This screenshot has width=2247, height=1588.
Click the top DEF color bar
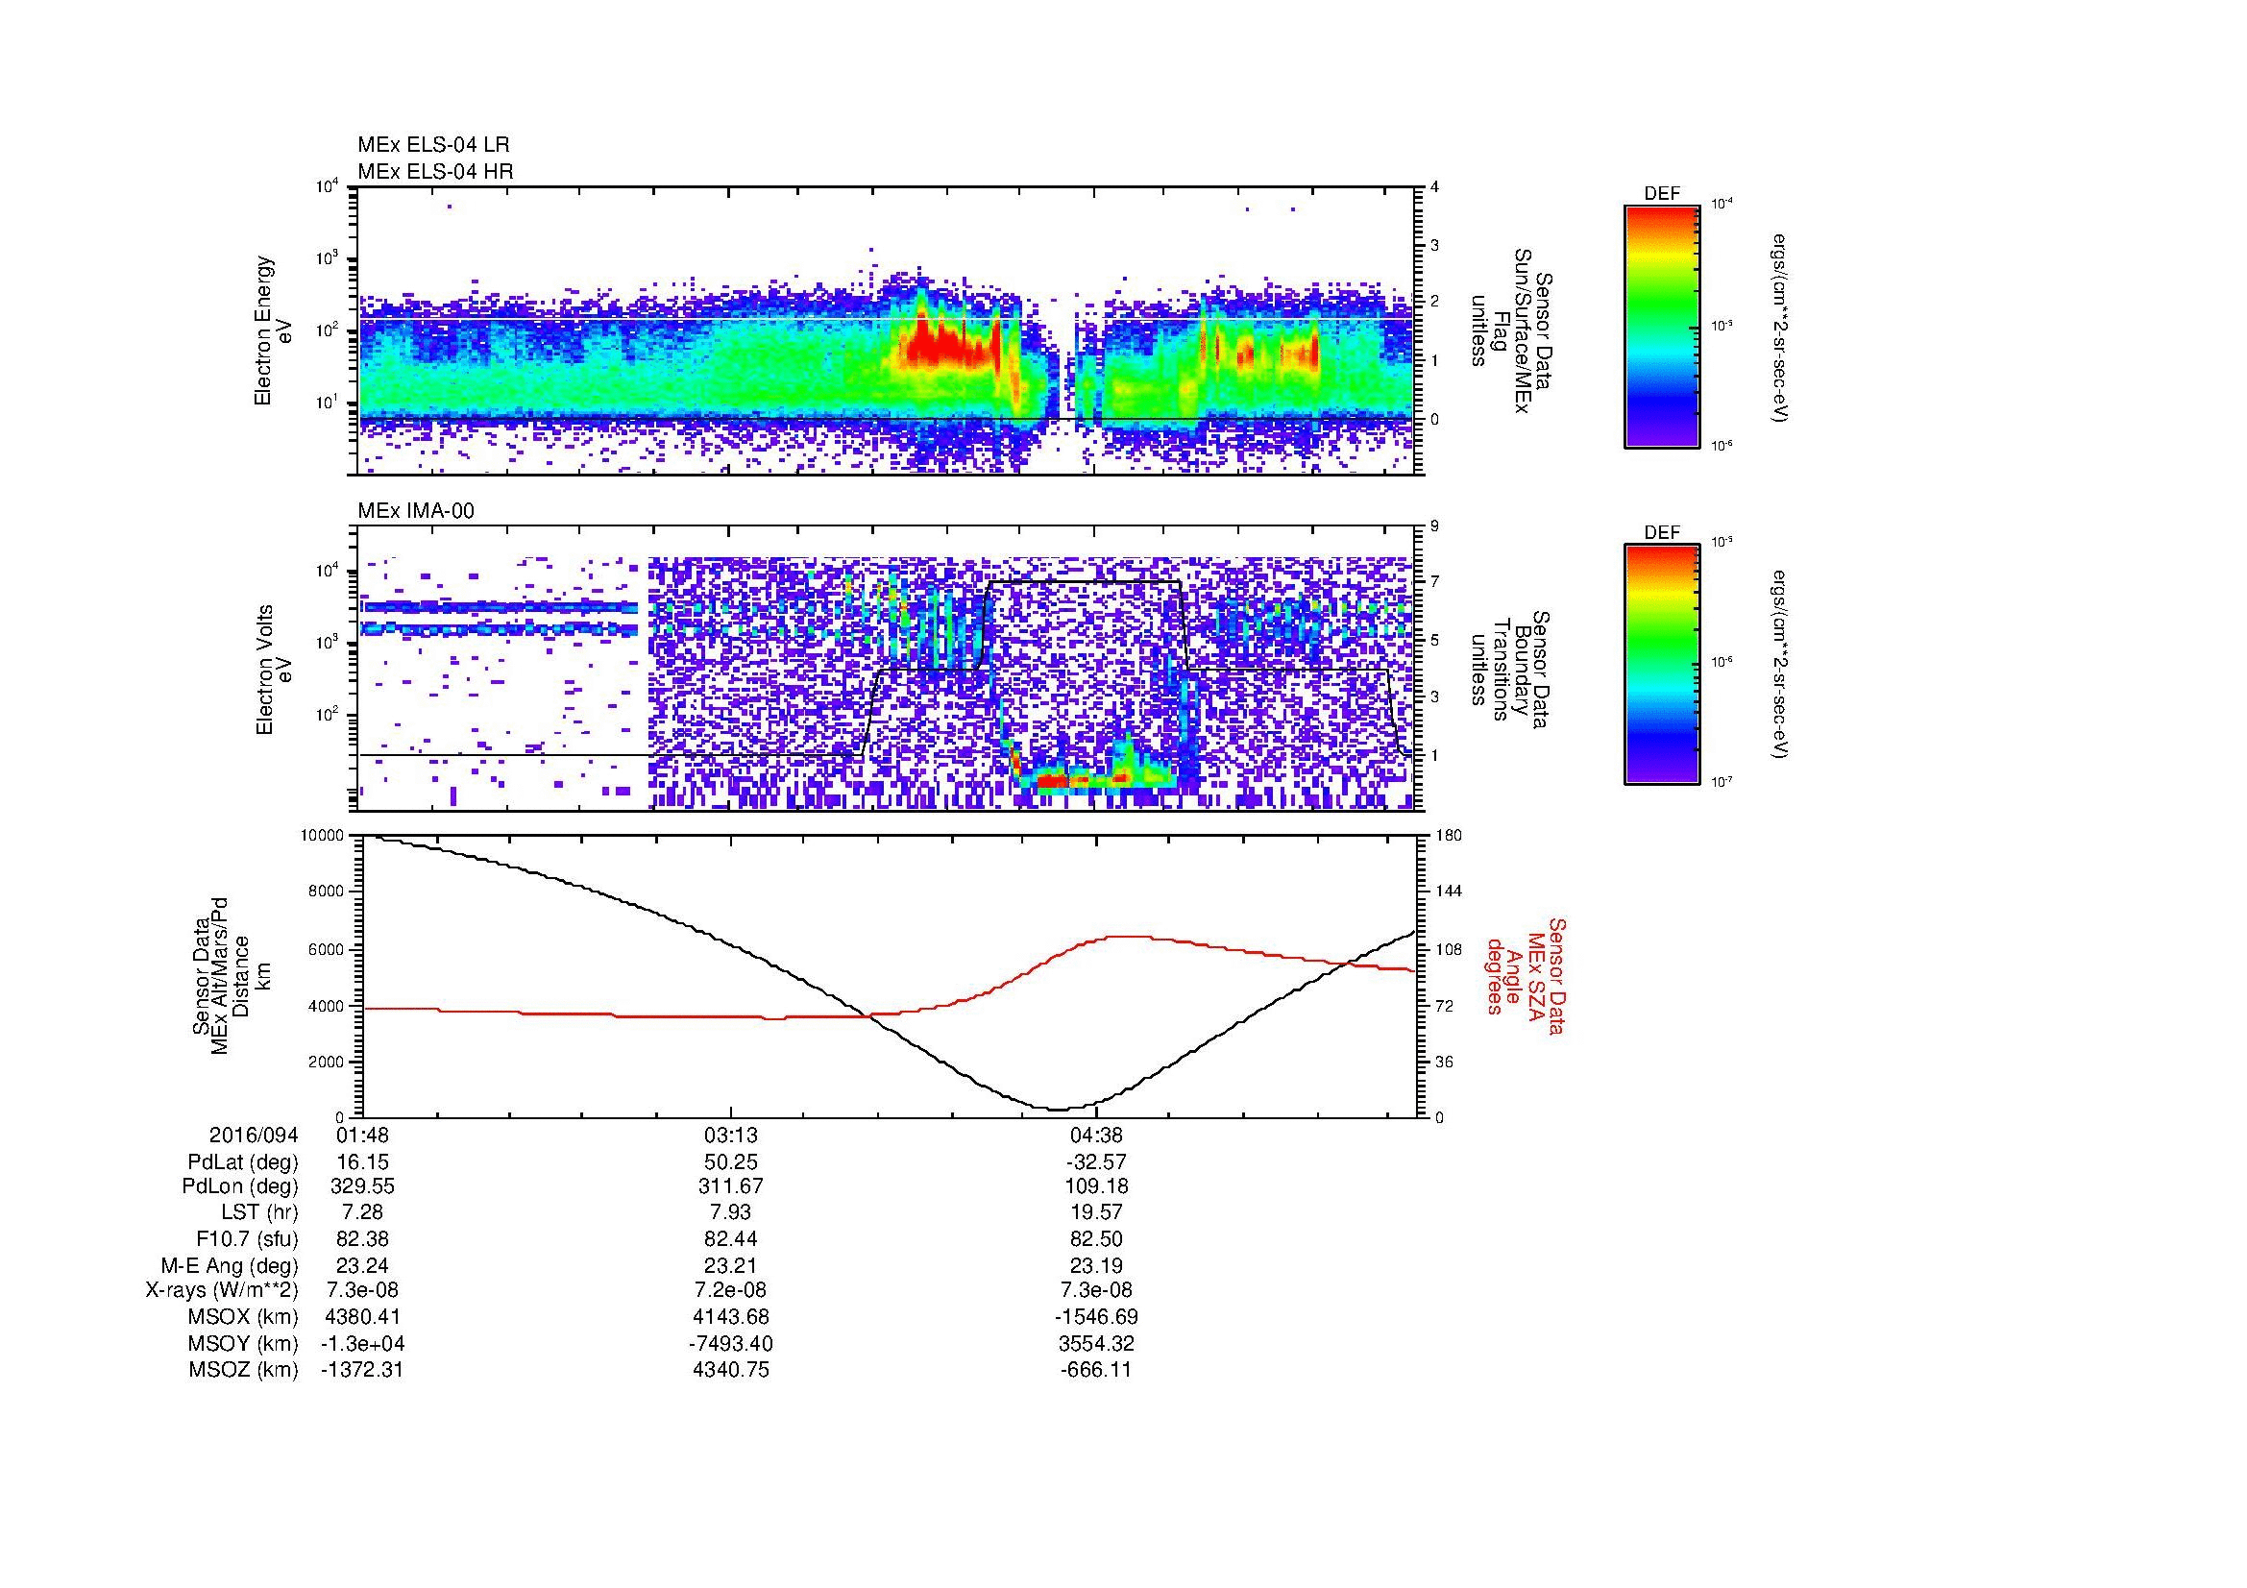1661,326
